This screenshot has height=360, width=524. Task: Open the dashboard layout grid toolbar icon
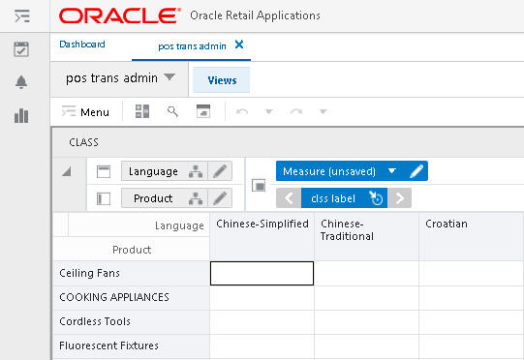coord(142,111)
